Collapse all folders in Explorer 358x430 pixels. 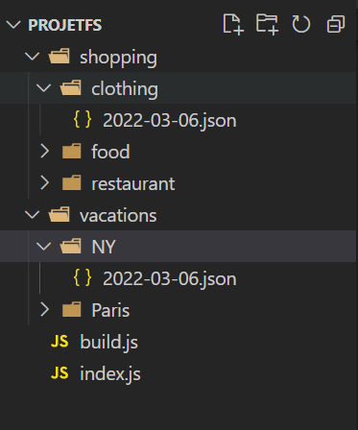pos(336,24)
